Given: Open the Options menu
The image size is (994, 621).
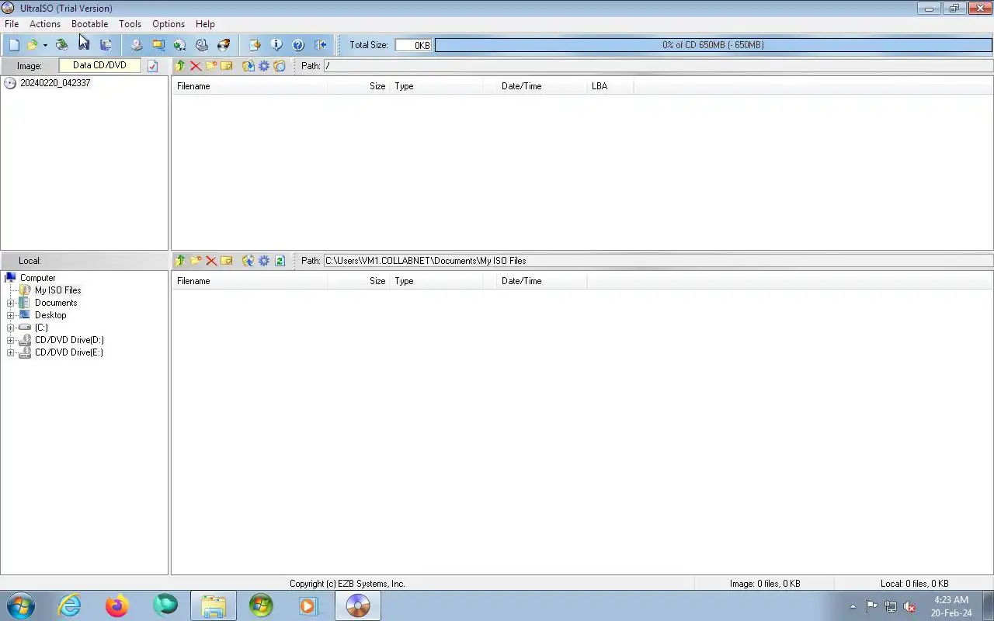Looking at the screenshot, I should 169,24.
